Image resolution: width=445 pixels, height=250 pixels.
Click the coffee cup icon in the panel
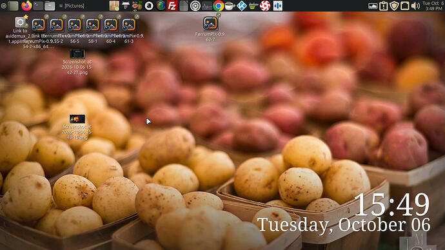[x=230, y=6]
